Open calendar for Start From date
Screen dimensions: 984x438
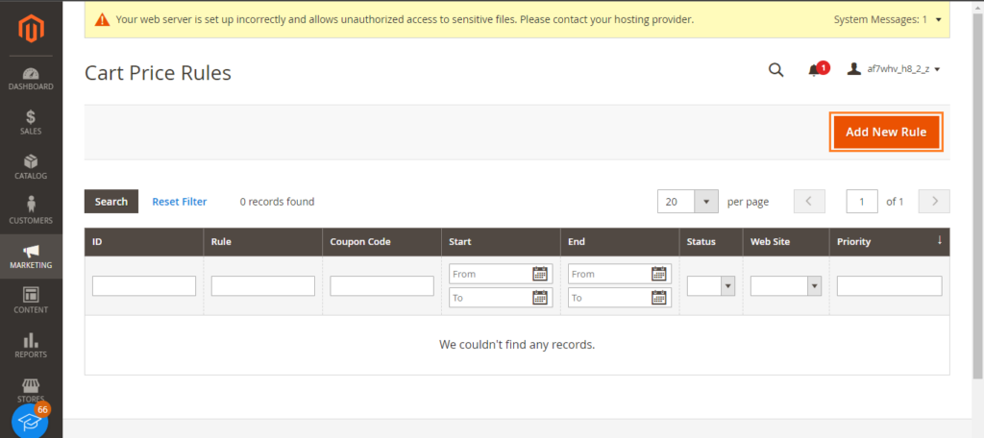coord(540,274)
